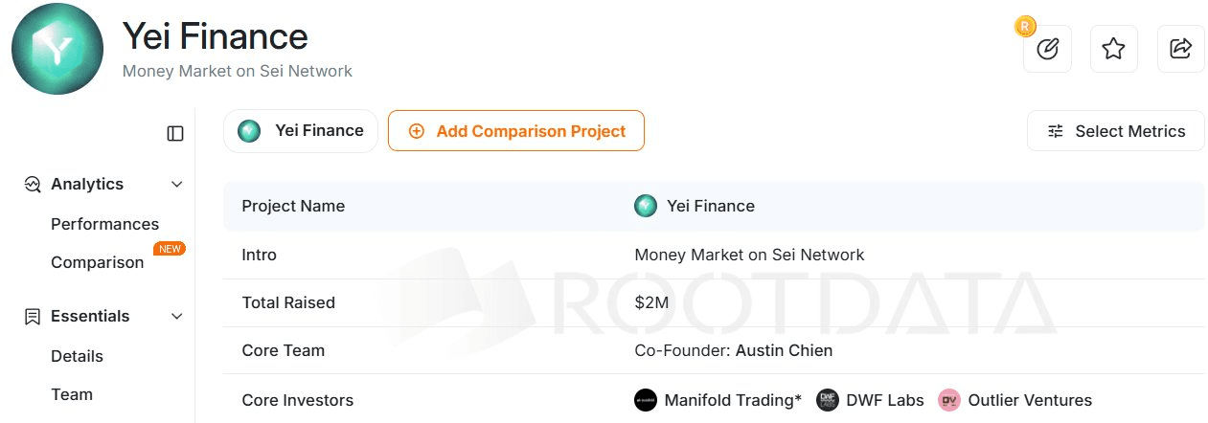This screenshot has height=423, width=1208.
Task: Select the Yei Finance project chip
Action: tap(301, 131)
